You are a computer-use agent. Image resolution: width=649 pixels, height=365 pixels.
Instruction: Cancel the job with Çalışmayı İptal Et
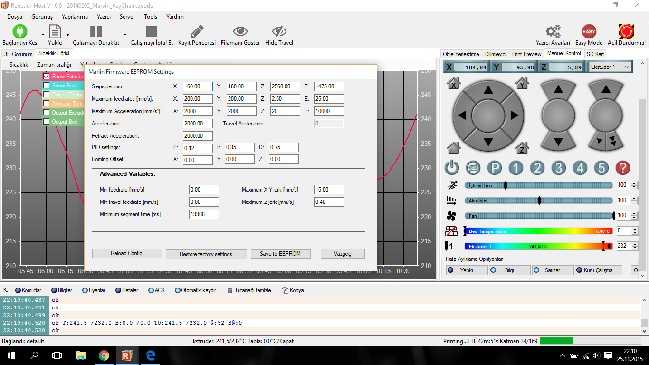[x=152, y=31]
